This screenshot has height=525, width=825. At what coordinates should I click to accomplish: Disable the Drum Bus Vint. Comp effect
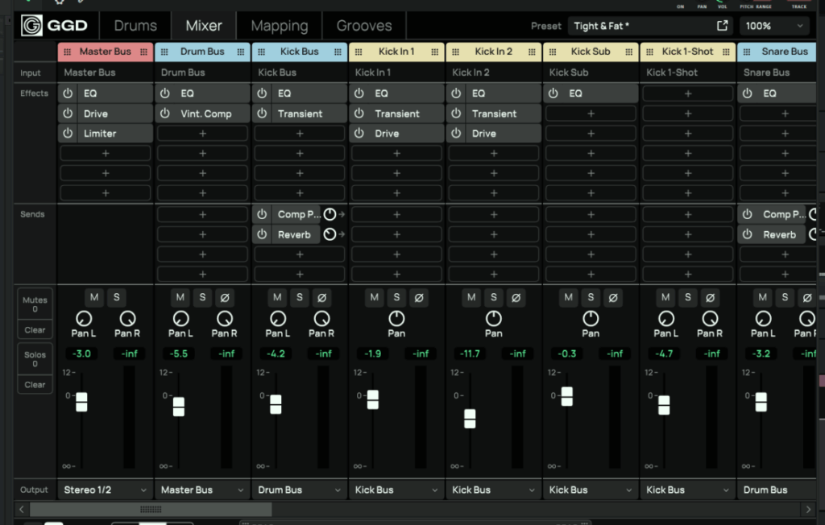pyautogui.click(x=165, y=114)
